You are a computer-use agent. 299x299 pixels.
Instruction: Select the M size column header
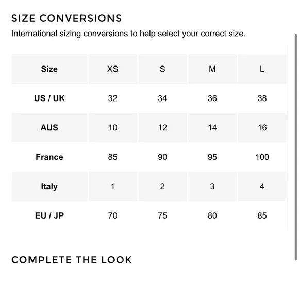[x=212, y=69]
